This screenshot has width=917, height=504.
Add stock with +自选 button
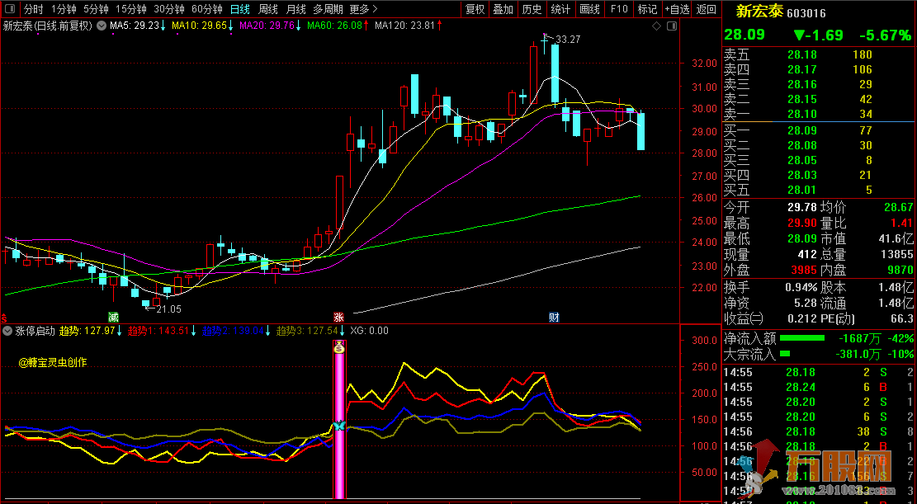click(x=677, y=9)
